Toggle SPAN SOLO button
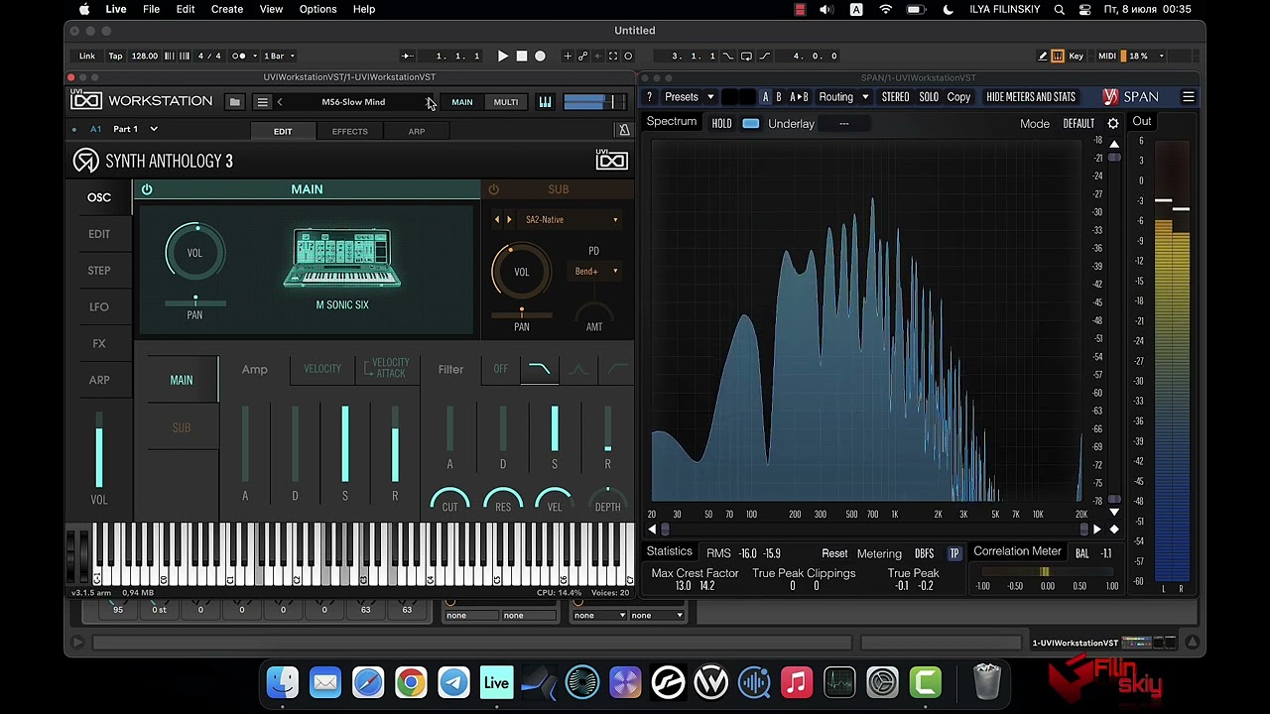The height and width of the screenshot is (714, 1270). (929, 97)
